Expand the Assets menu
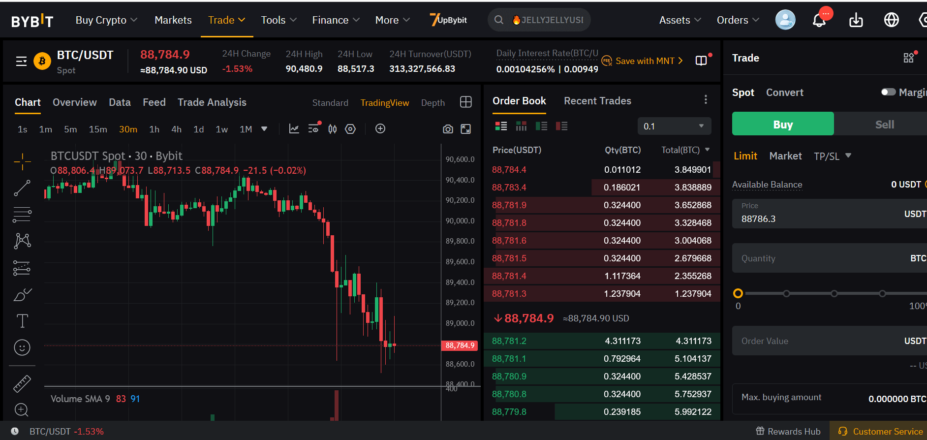Screen dimensions: 927x440 [680, 20]
